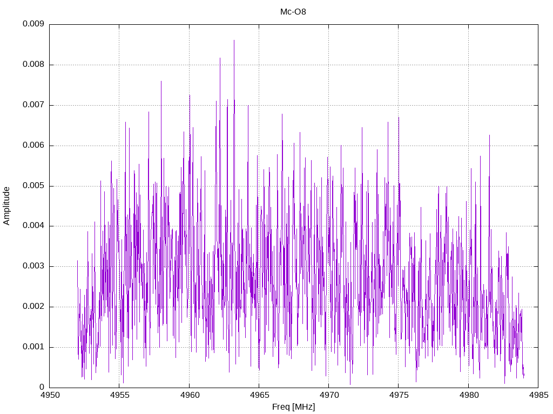The height and width of the screenshot is (414, 553).
Task: Click the 4975 x-axis tick label
Action: [x=399, y=395]
